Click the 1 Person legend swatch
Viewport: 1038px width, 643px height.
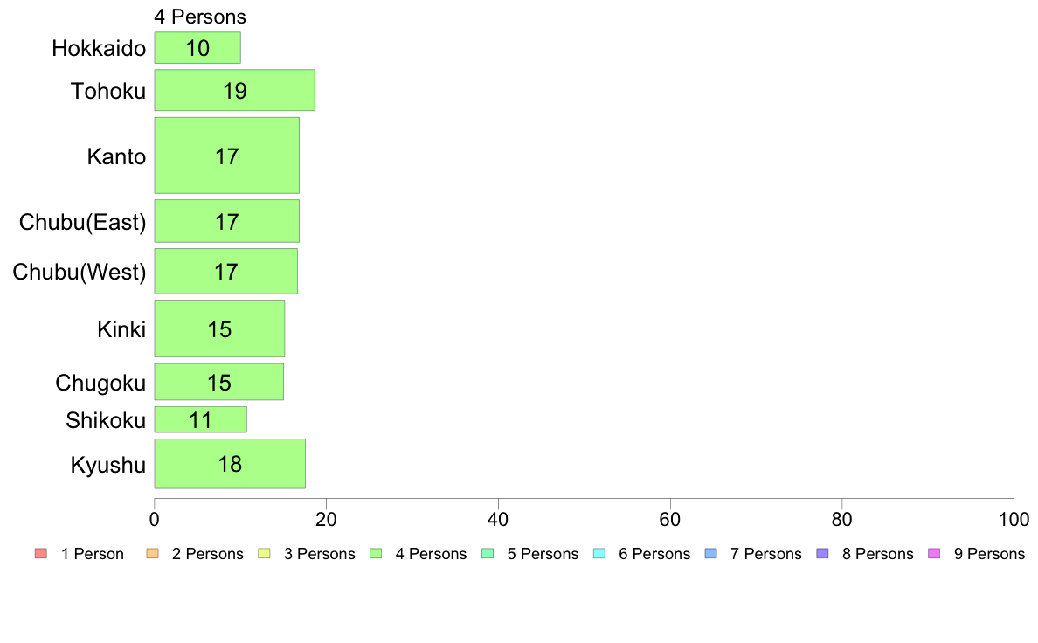coord(40,554)
